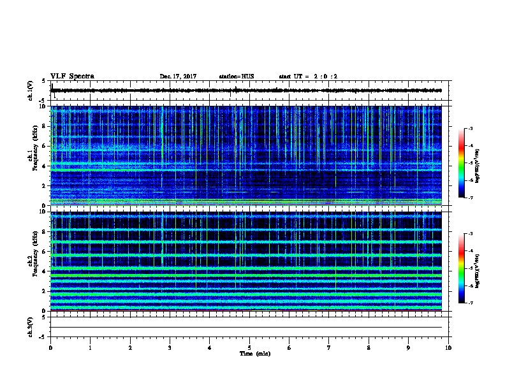The width and height of the screenshot is (505, 390).
Task: Click the ch.1 "Frequency (kHz)" axis label
Action: click(35, 148)
